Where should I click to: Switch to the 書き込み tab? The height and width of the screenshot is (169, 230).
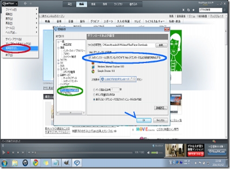click(133, 4)
